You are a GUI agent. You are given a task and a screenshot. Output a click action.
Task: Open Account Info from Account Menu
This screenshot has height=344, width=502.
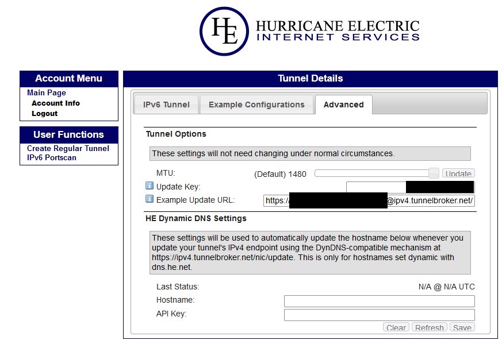coord(56,103)
